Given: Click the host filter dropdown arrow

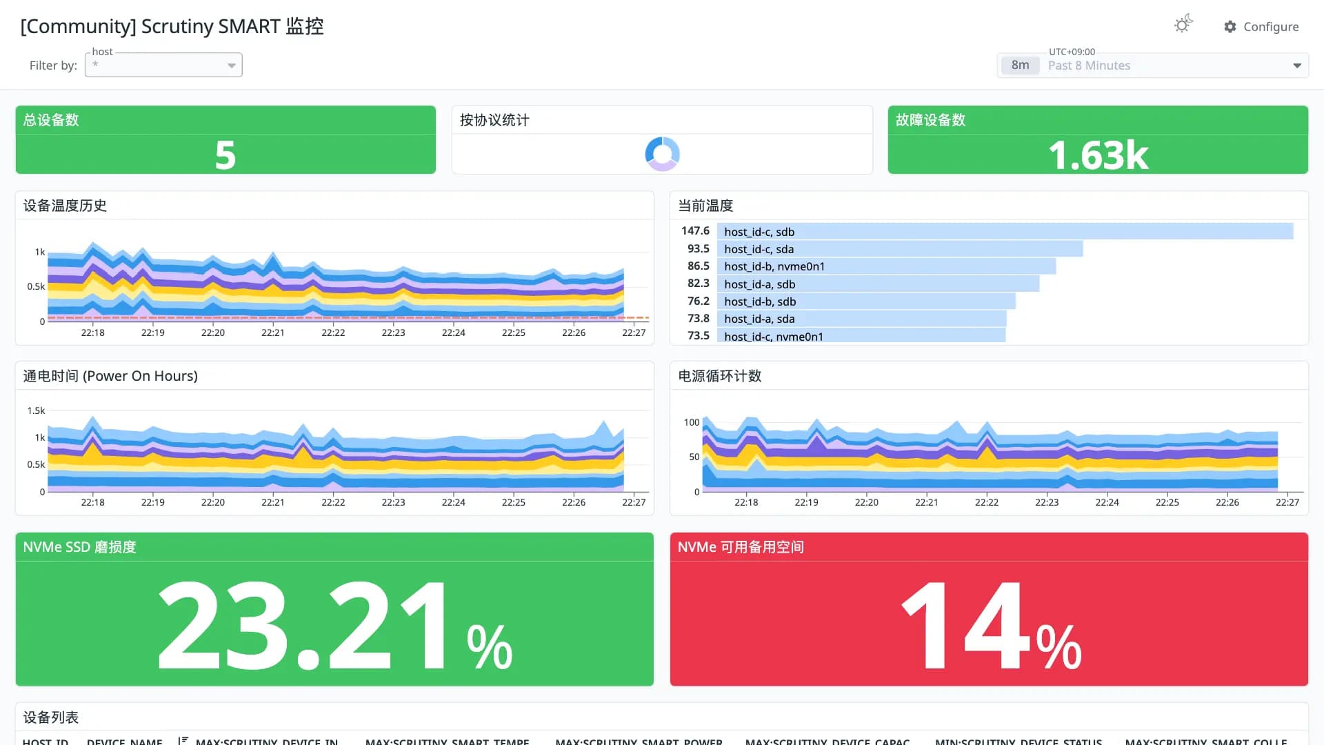Looking at the screenshot, I should [232, 66].
